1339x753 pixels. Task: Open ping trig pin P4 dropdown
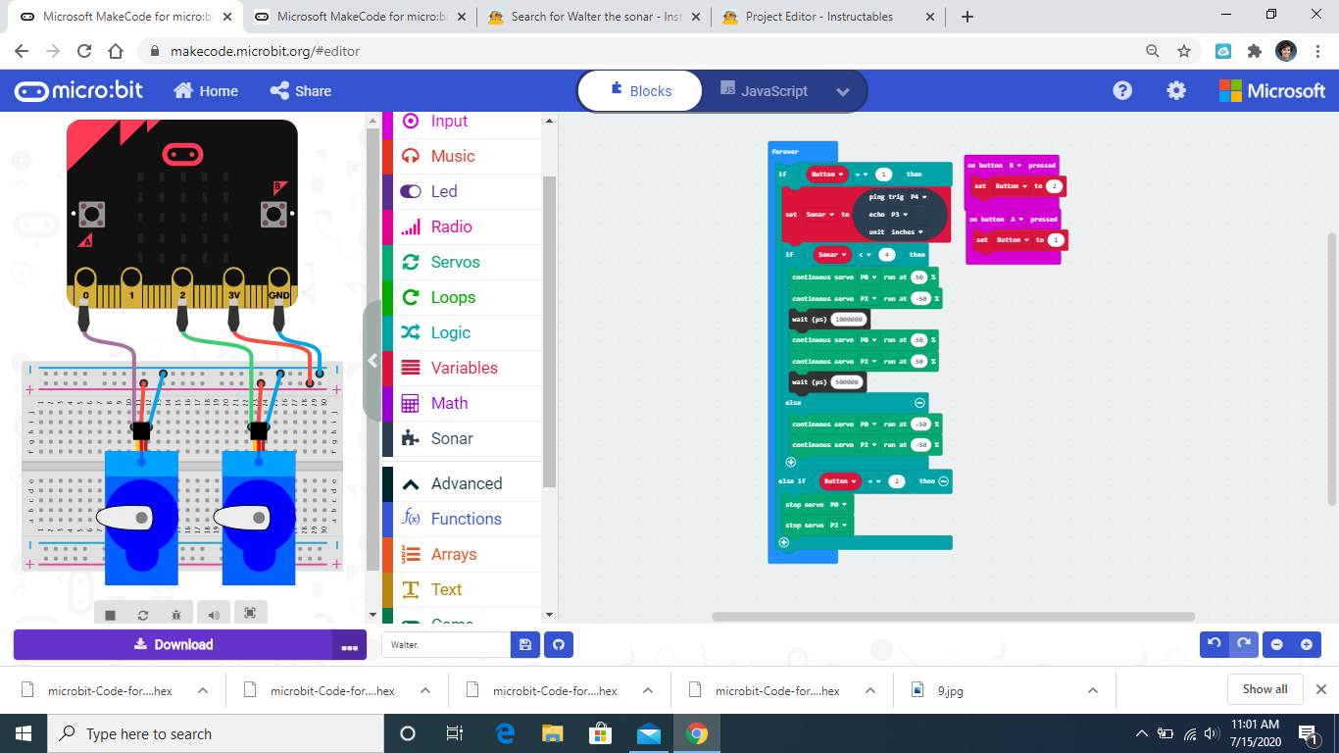[918, 197]
